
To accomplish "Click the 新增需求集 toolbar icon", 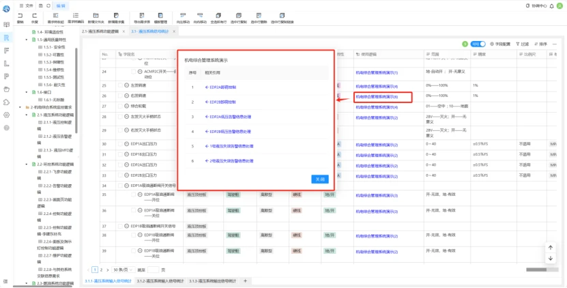I will (116, 16).
